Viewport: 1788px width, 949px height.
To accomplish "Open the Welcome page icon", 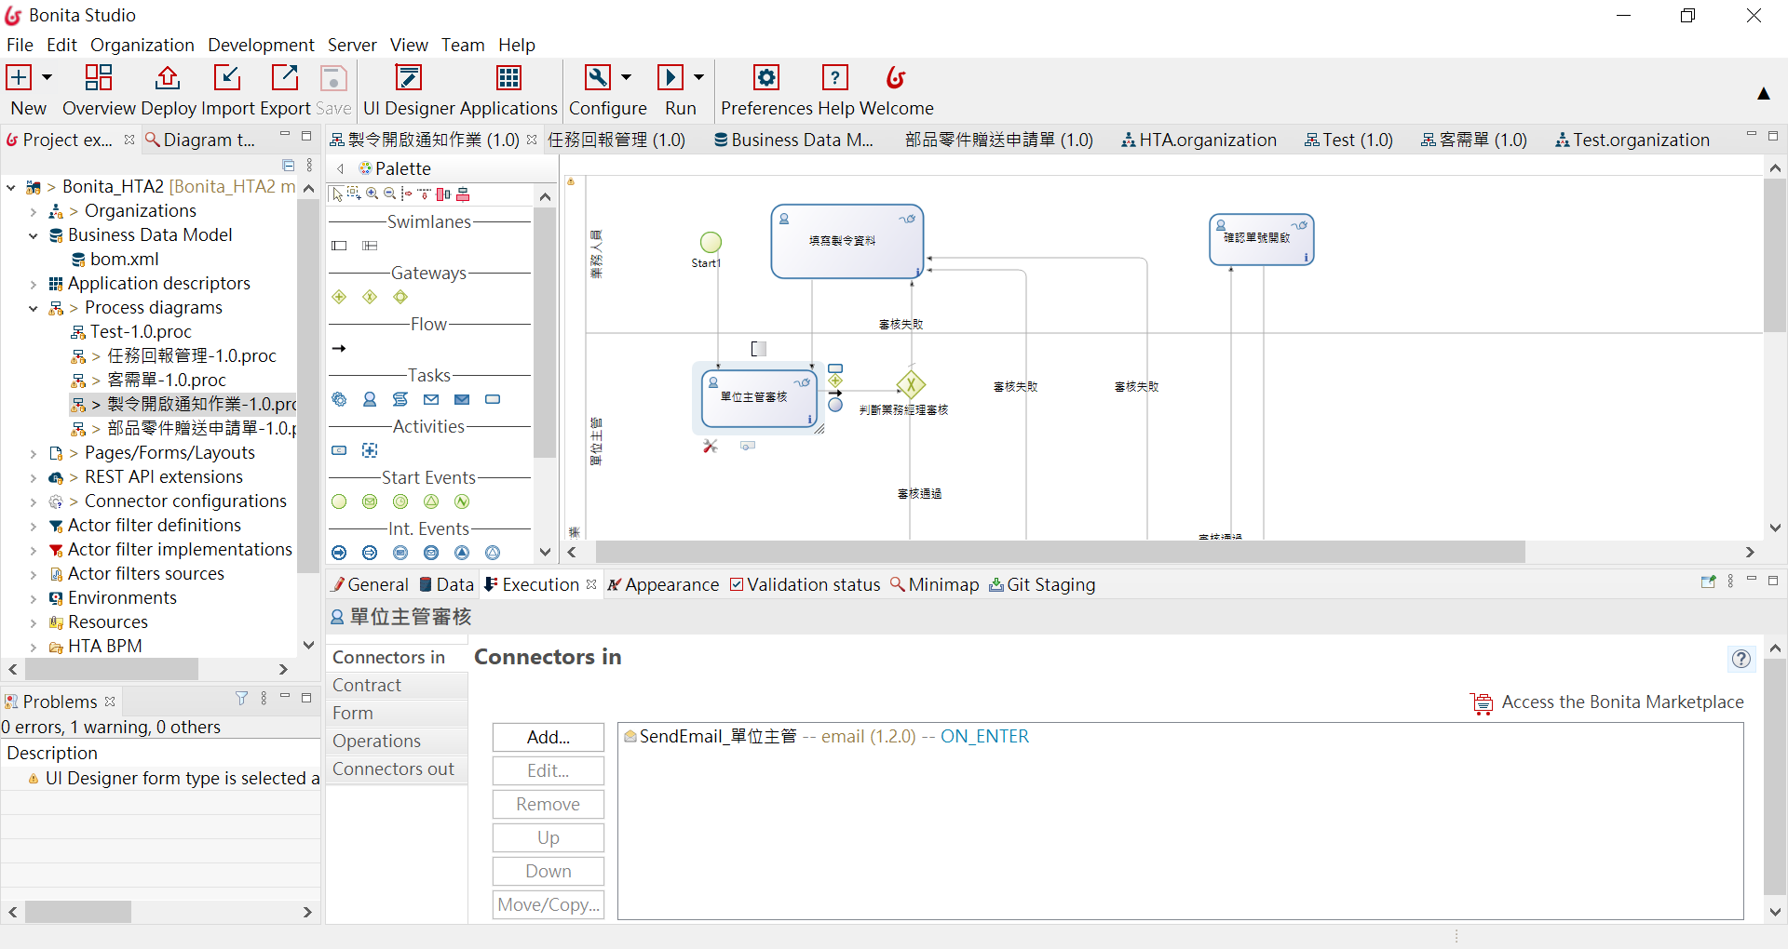I will tap(896, 77).
